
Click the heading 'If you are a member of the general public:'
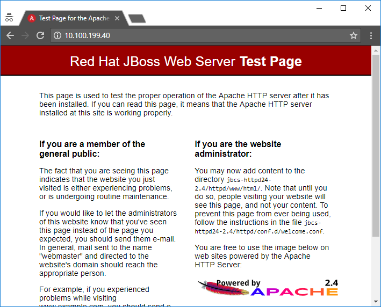(x=92, y=149)
